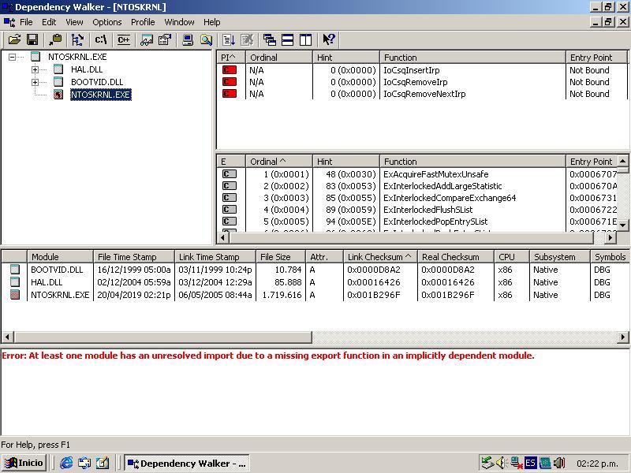Select the IoCsqRemoveNextIrp function text

pos(424,94)
